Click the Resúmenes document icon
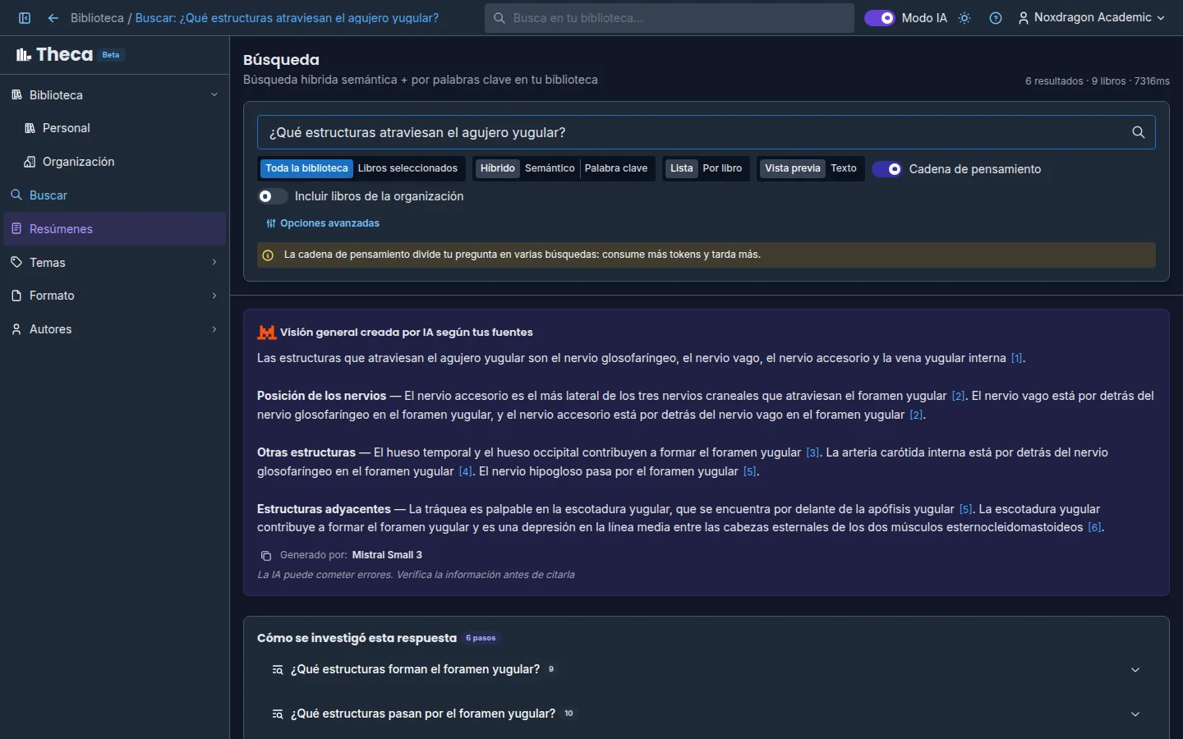This screenshot has width=1183, height=739. click(x=16, y=229)
